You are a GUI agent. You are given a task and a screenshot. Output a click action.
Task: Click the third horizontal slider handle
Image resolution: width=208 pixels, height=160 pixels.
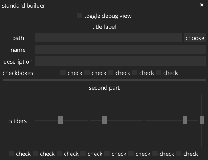[x=184, y=120]
